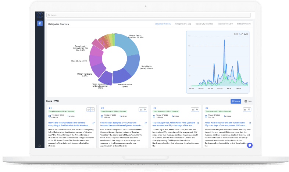Click the category tag on the Tsargrad card
289x172 pixels.
pyautogui.click(x=114, y=111)
